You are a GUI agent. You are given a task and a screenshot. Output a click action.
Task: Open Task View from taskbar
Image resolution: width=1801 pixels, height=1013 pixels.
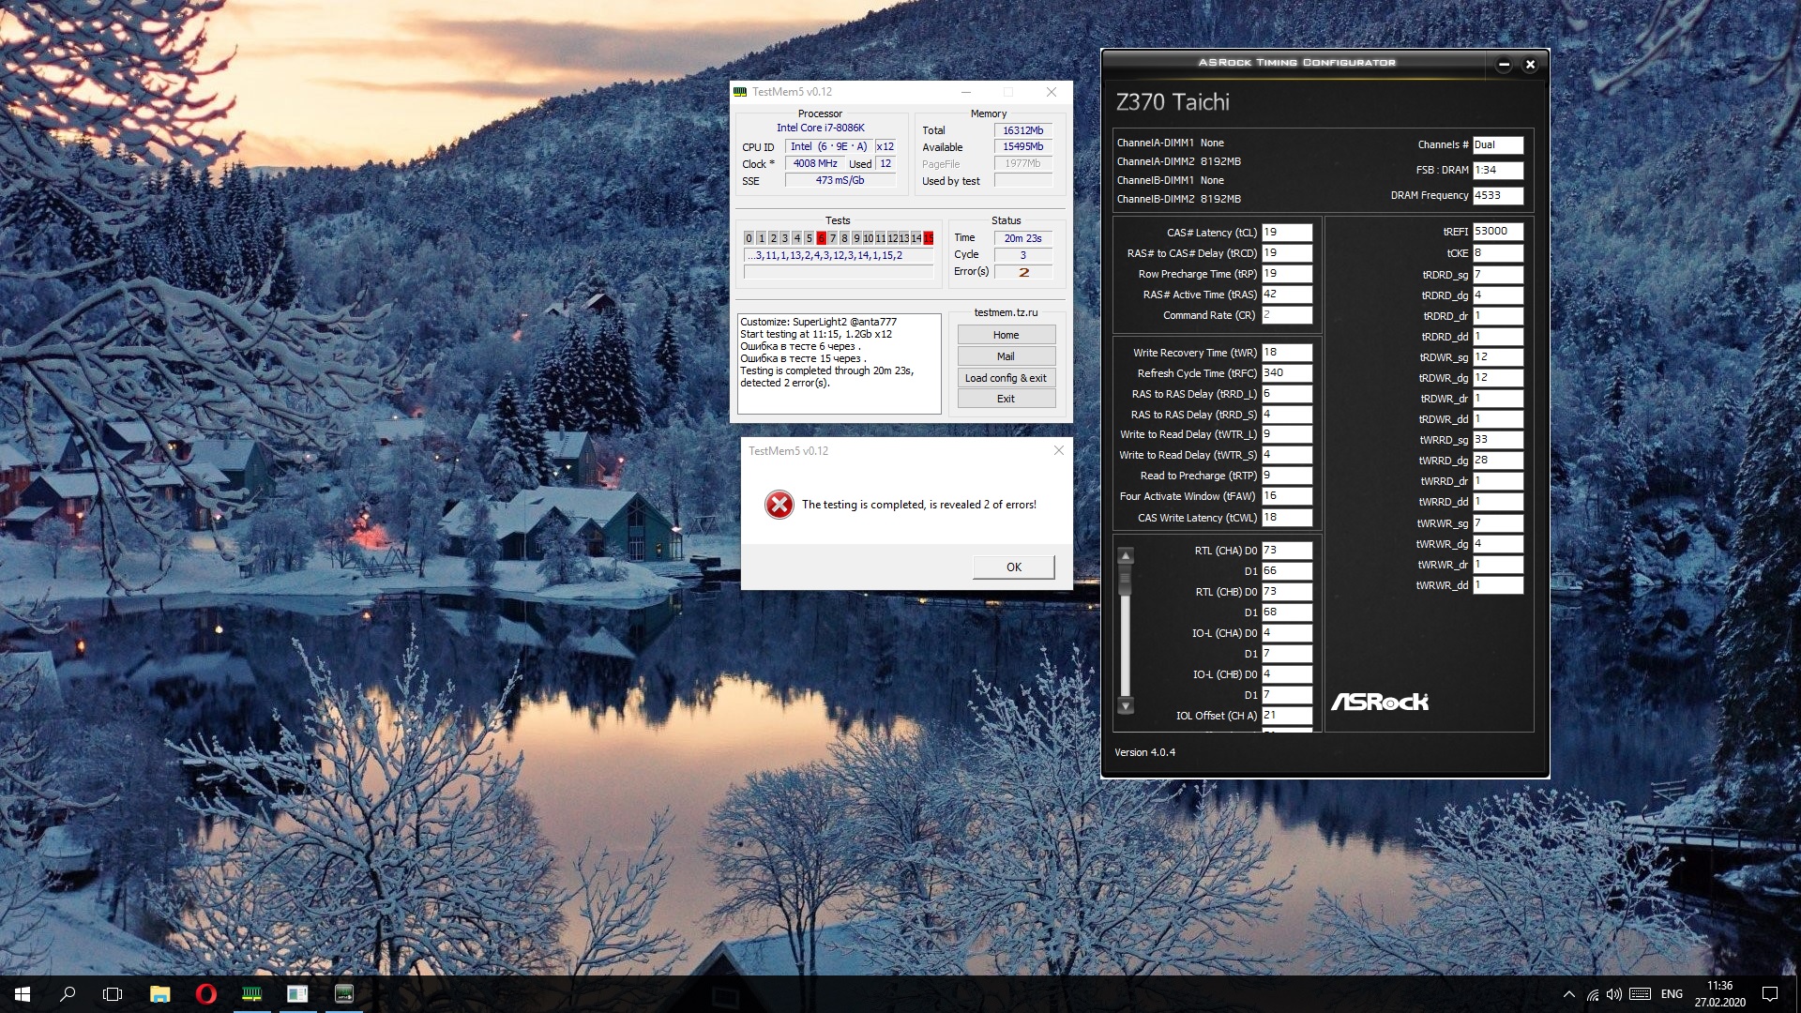tap(113, 994)
